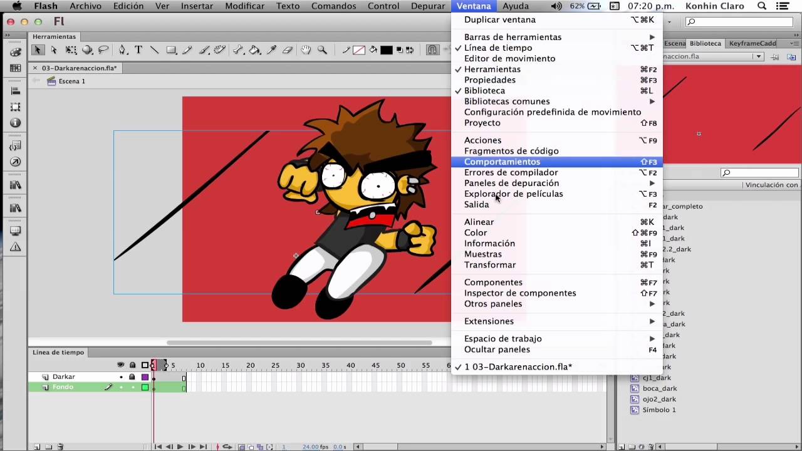Screen dimensions: 802x451
Task: Expand Extensiones submenu
Action: (x=556, y=321)
